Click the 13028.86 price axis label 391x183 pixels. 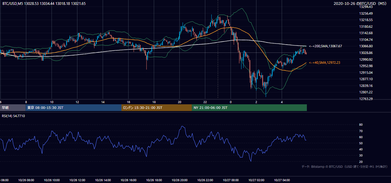click(x=366, y=53)
